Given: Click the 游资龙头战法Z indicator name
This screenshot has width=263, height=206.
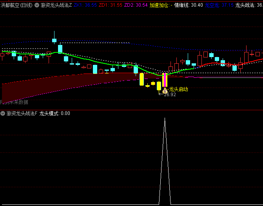Looking at the screenshot, I should click(56, 5).
